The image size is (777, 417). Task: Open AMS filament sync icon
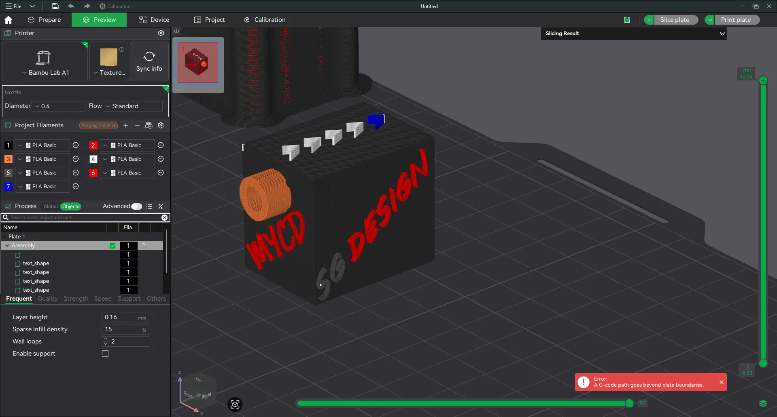pos(149,126)
